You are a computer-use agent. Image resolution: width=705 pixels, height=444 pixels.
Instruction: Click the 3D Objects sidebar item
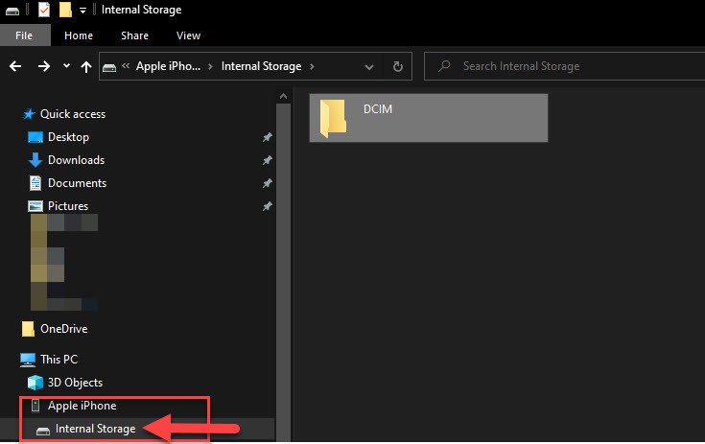[75, 383]
